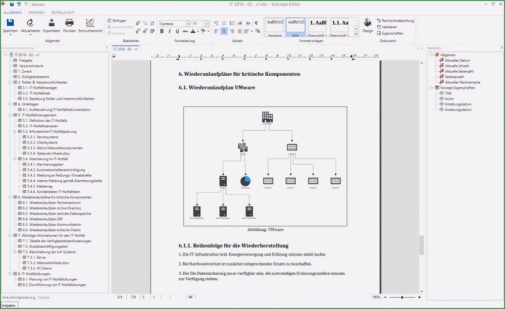Toggle underline formatting

coord(178,31)
